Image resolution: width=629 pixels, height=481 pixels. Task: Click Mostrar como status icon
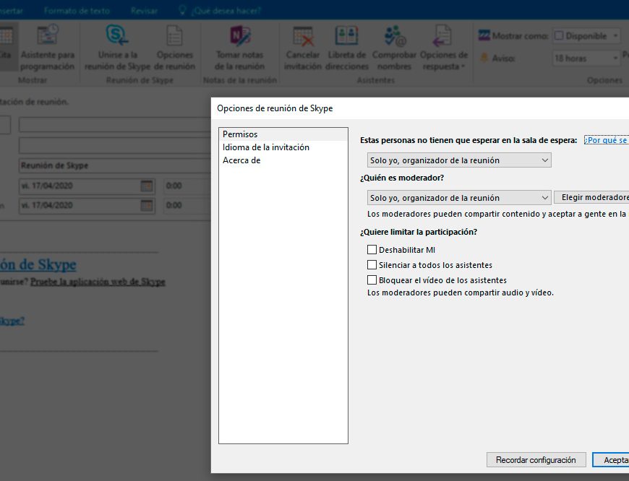[x=484, y=35]
